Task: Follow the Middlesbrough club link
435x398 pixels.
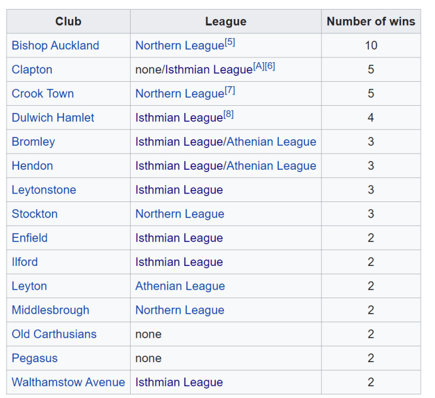Action: pos(51,310)
